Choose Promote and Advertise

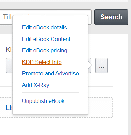tap(50, 73)
